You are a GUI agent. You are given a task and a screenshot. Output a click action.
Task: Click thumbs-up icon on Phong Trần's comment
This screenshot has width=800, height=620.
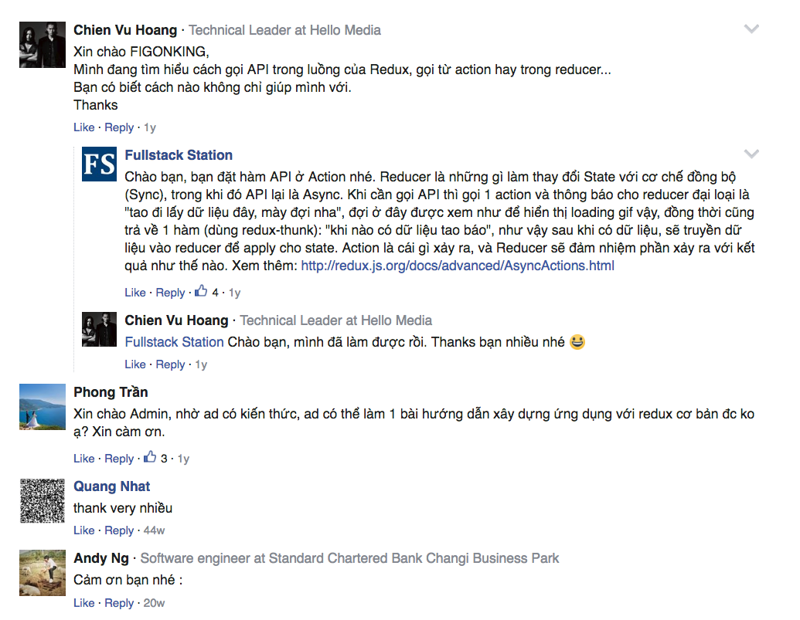[x=150, y=457]
